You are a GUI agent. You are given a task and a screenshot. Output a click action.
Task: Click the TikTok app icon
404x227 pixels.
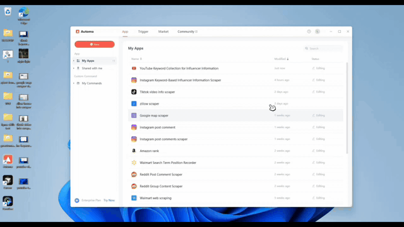tap(134, 92)
